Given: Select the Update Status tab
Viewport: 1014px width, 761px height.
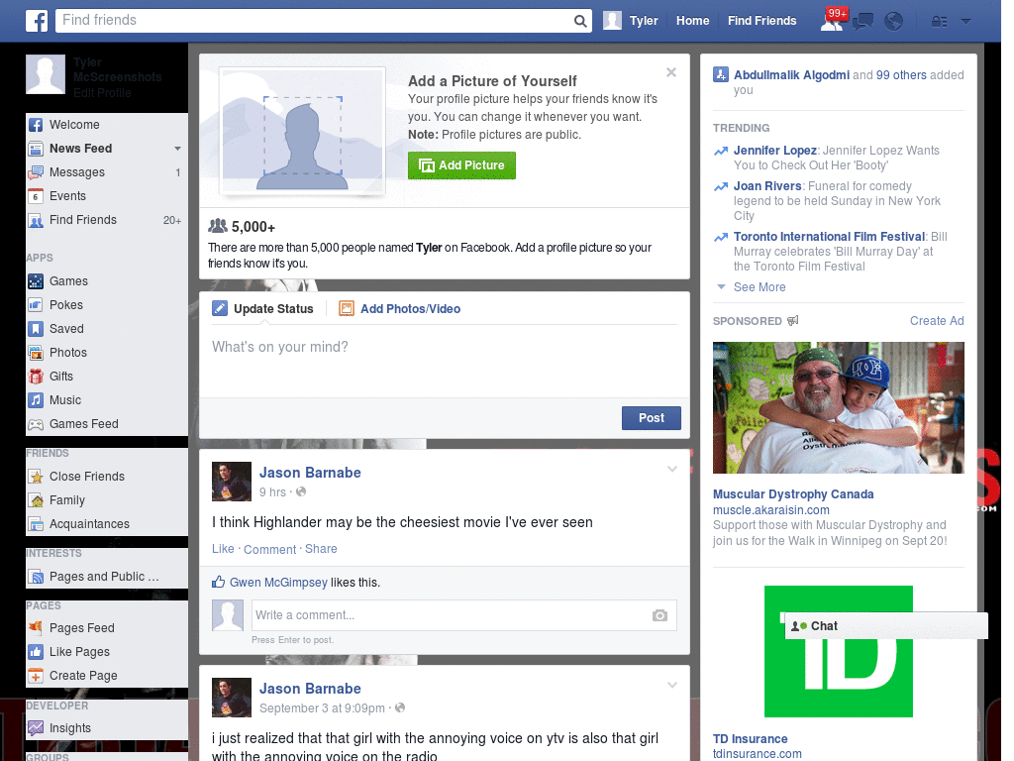Looking at the screenshot, I should 262,309.
